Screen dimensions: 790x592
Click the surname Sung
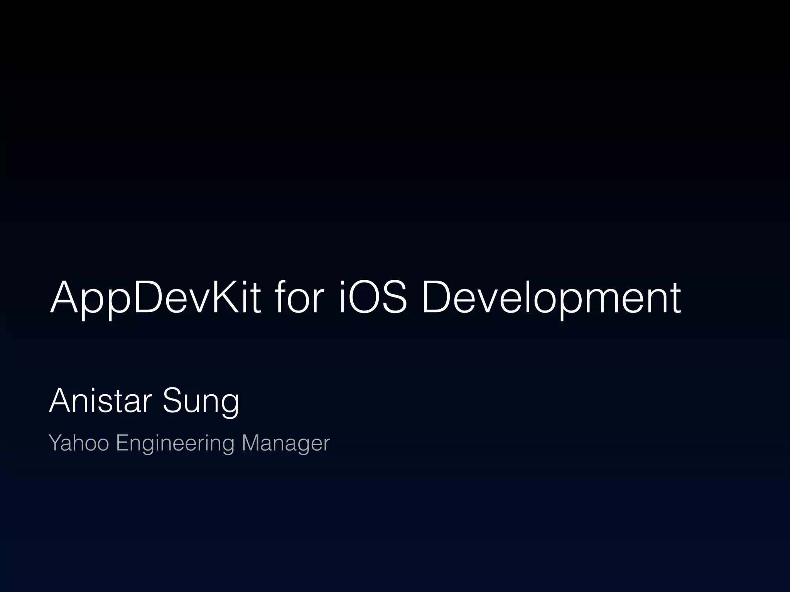point(201,402)
